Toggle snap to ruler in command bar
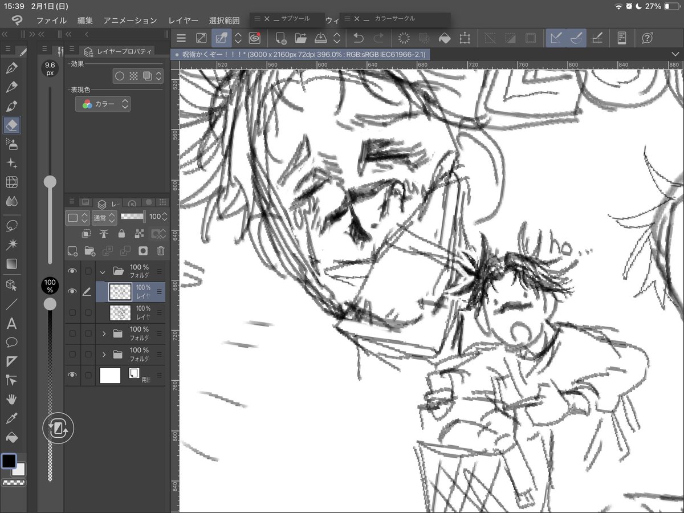The width and height of the screenshot is (684, 513). point(555,38)
